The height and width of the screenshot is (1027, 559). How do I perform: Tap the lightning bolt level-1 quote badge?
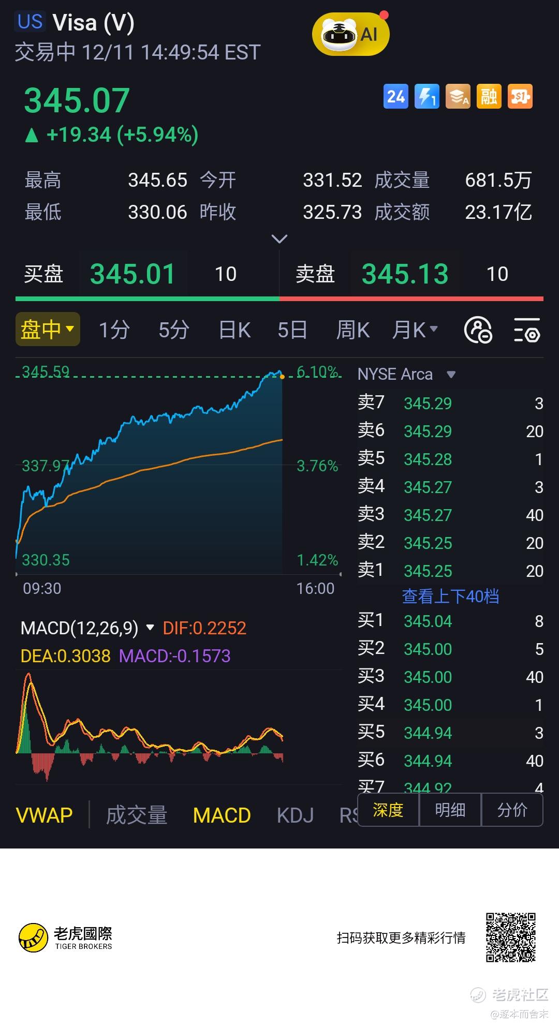pos(427,97)
